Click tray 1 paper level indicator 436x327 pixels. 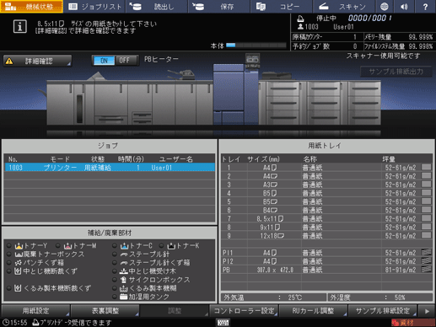pos(427,167)
